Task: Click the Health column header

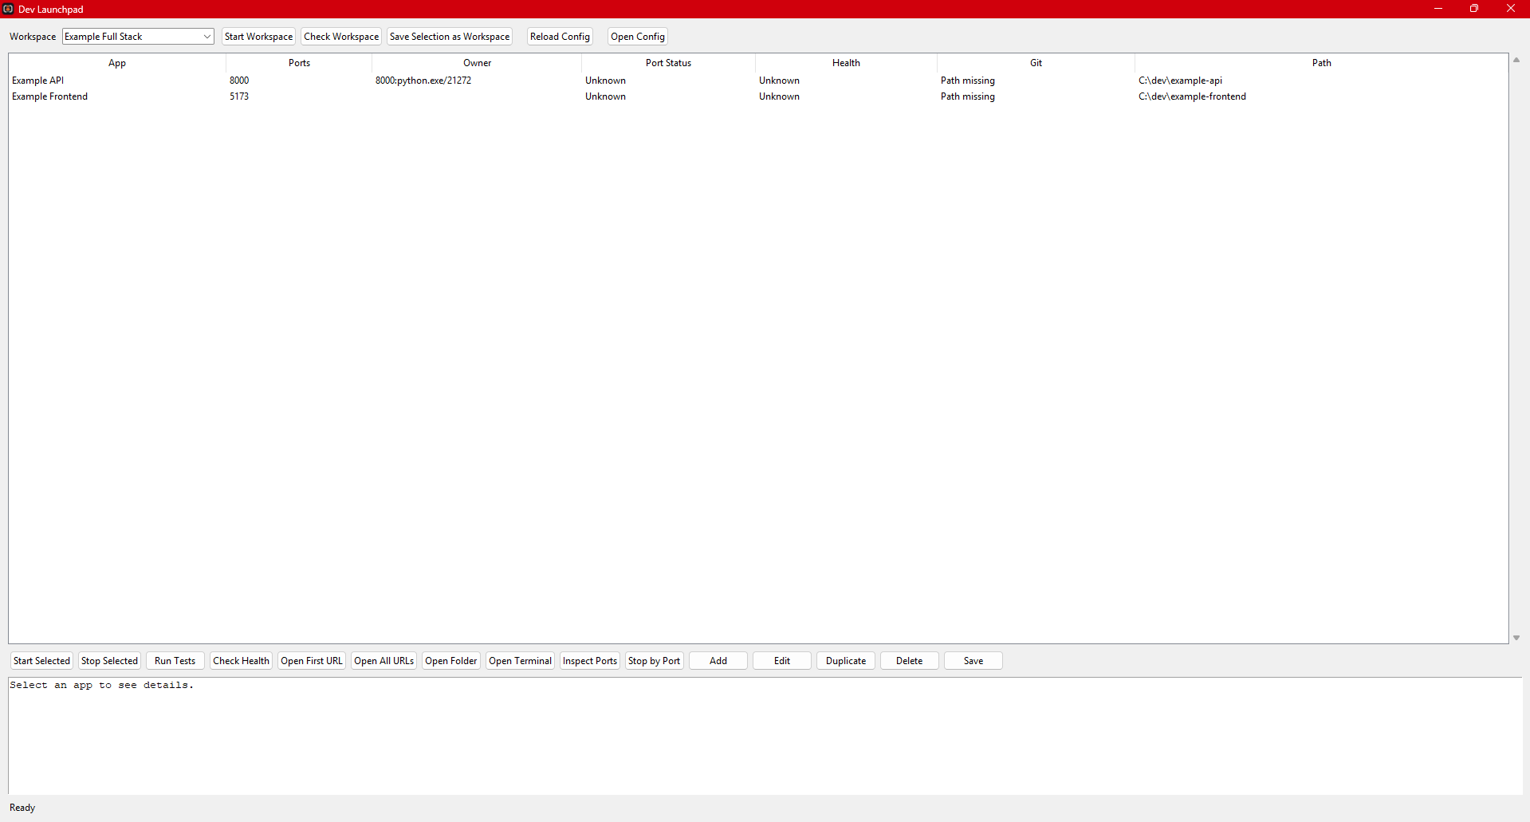Action: [x=846, y=63]
